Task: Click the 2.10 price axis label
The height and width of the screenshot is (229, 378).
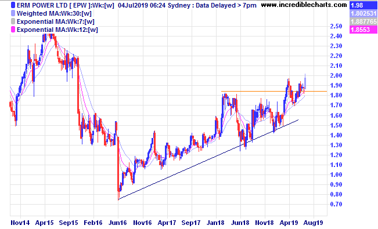Action: 336,66
